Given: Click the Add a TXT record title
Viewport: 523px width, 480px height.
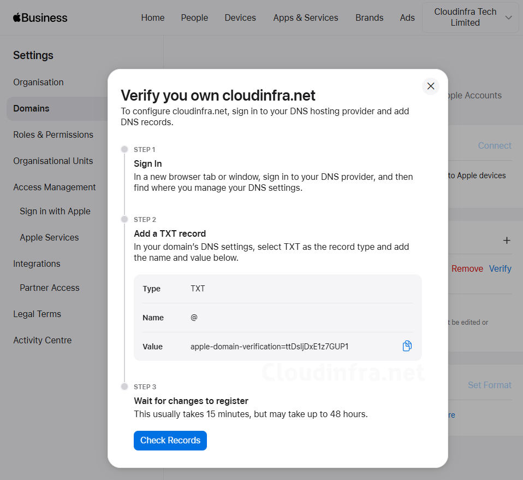Looking at the screenshot, I should pos(170,233).
